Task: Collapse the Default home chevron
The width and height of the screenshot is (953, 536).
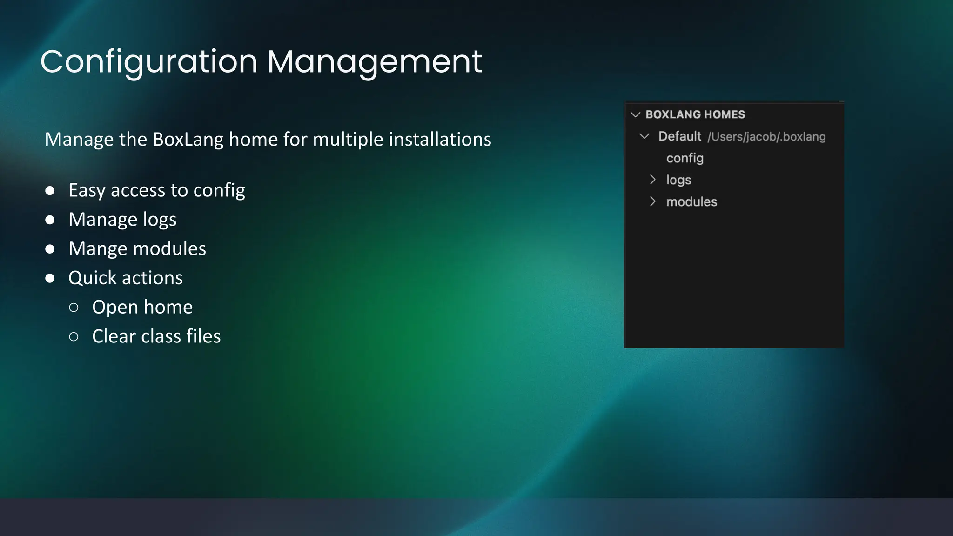Action: click(644, 136)
